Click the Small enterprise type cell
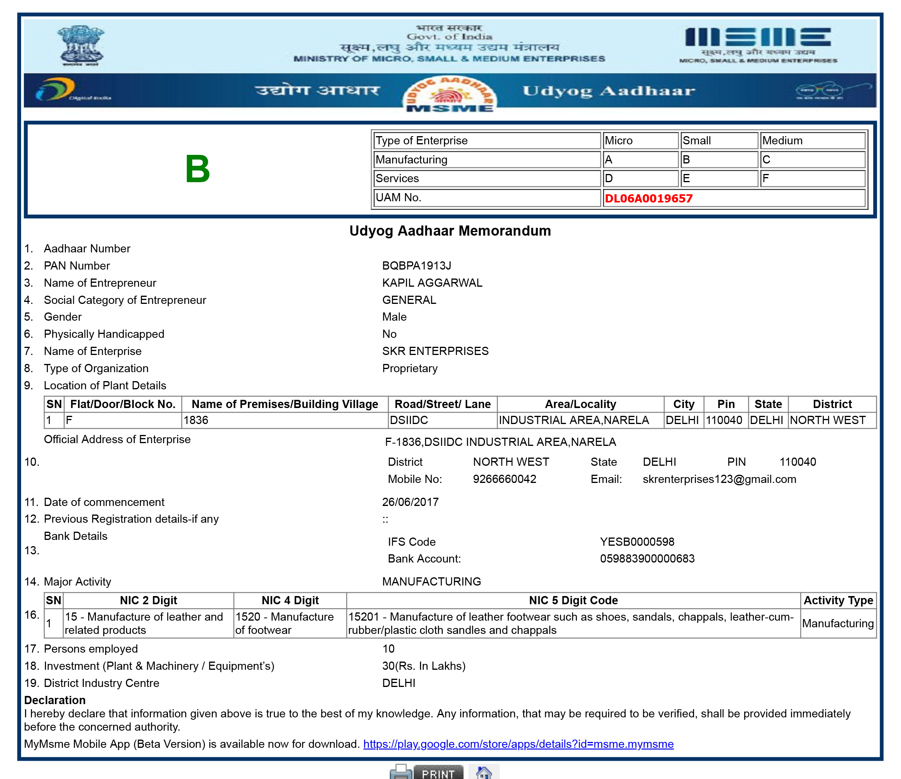 pos(719,140)
